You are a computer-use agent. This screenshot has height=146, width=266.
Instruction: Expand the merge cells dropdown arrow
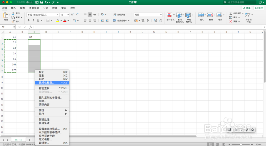coord(129,20)
